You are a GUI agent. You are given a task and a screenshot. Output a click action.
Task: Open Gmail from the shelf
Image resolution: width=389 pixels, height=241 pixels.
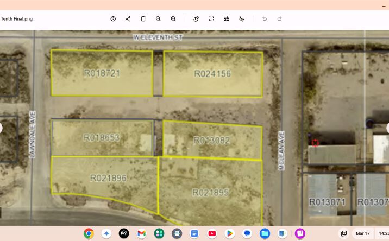[141, 233]
